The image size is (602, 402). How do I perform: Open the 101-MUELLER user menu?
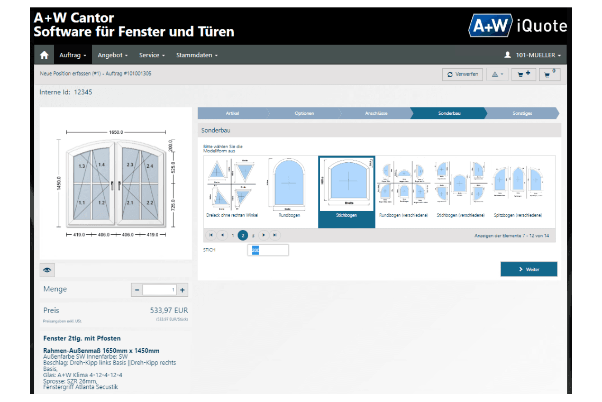point(533,55)
